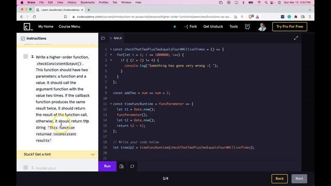
Task: Bookmark this page in address bar
Action: (x=65, y=17)
